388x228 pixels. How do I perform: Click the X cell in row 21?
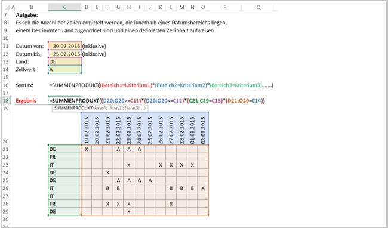[x=87, y=149]
